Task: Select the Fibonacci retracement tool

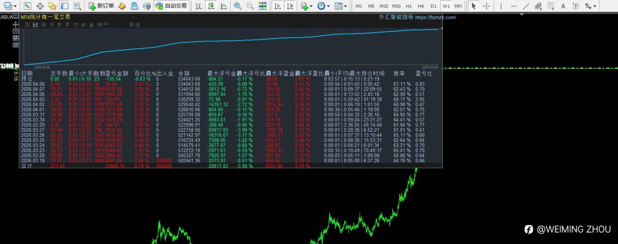Action: click(x=550, y=6)
